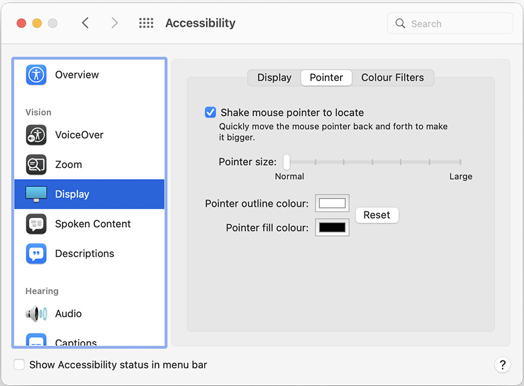Image resolution: width=524 pixels, height=386 pixels.
Task: Click the Display sidebar icon
Action: click(x=36, y=194)
